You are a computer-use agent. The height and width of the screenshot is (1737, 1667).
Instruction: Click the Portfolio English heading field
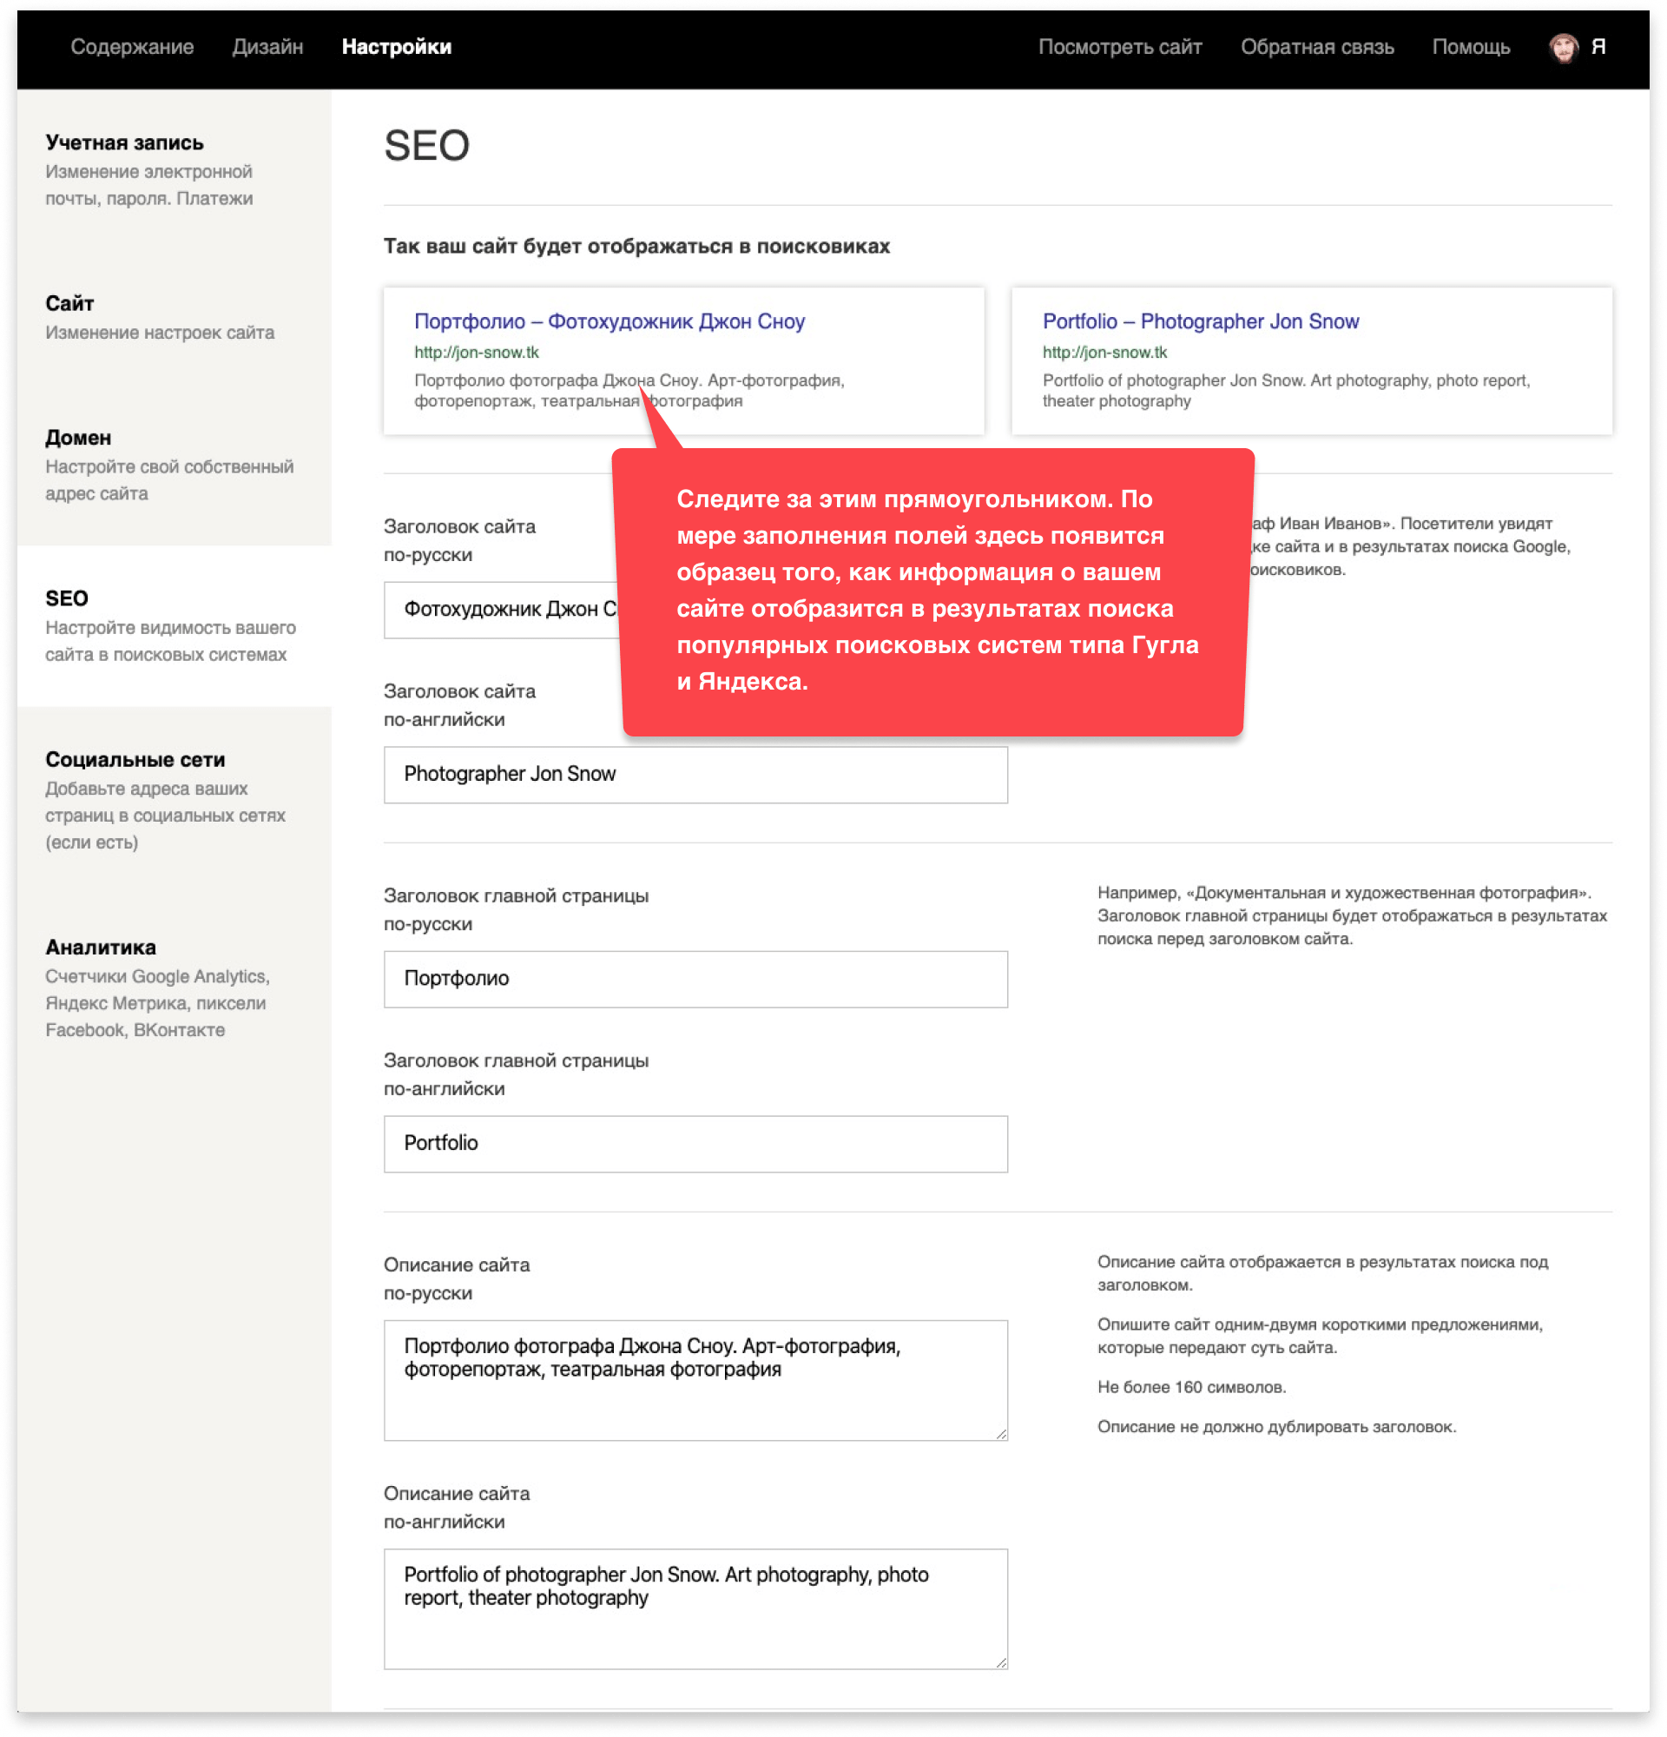695,1144
